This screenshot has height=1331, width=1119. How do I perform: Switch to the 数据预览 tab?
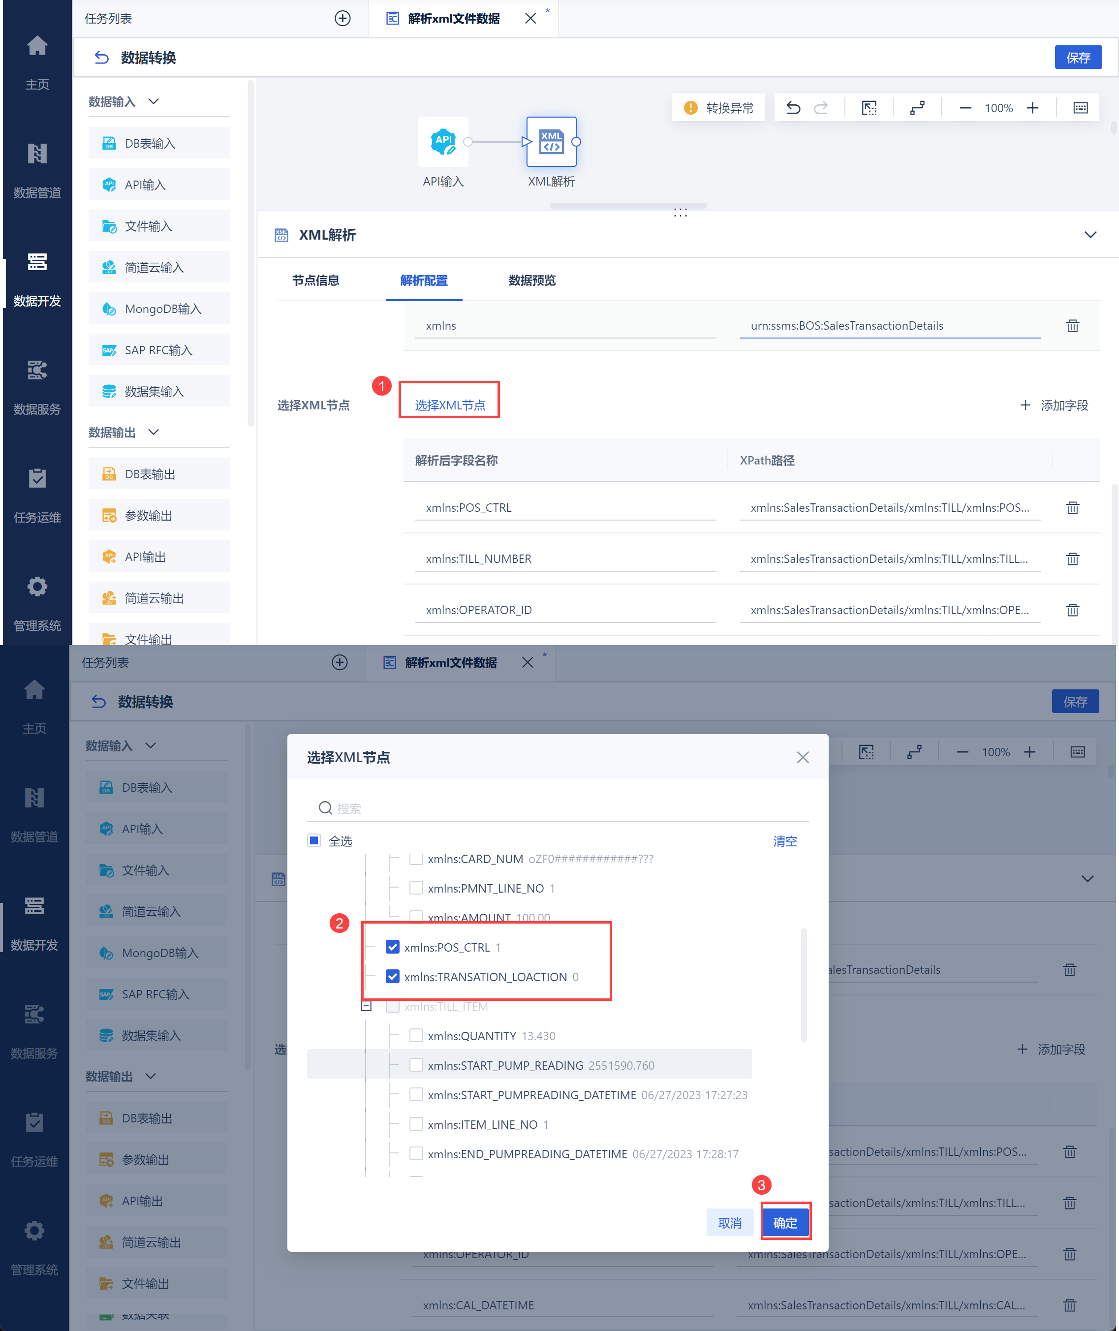point(531,280)
